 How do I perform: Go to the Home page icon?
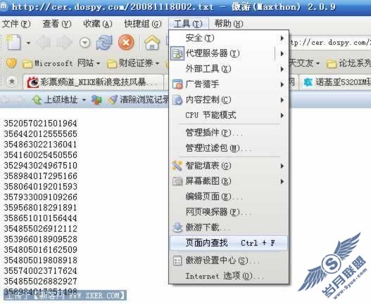[152, 43]
